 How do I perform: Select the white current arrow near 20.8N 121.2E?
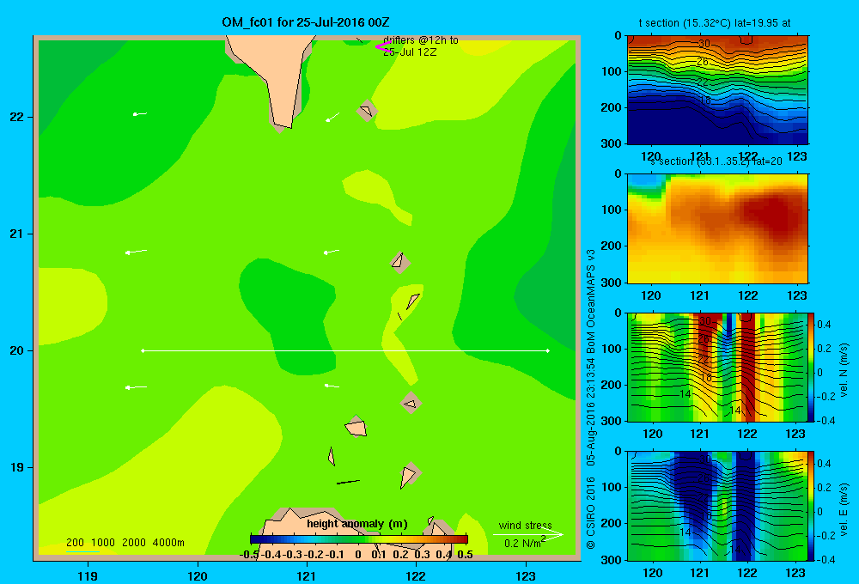tap(332, 252)
